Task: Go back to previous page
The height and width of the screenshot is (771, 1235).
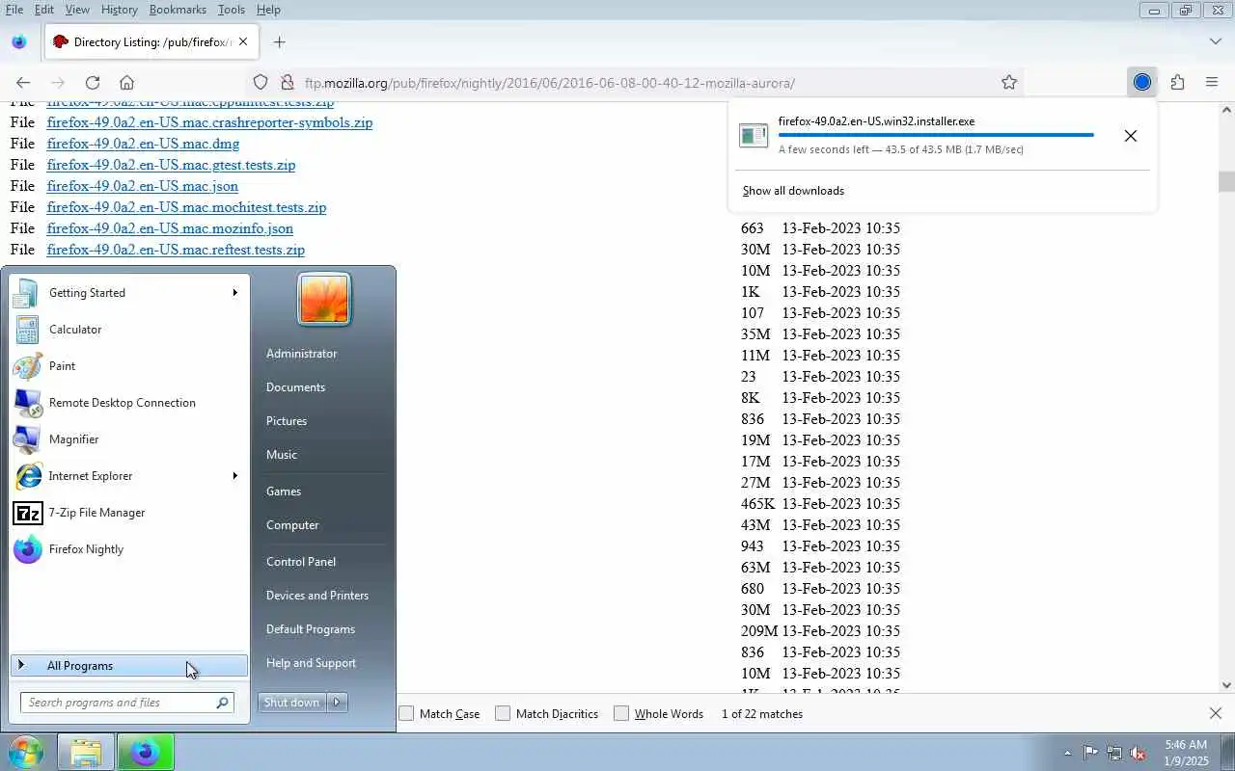Action: point(23,83)
